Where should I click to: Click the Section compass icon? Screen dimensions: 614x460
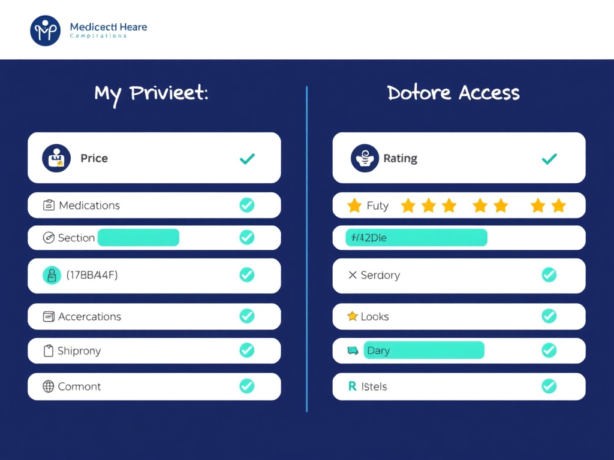tap(49, 238)
